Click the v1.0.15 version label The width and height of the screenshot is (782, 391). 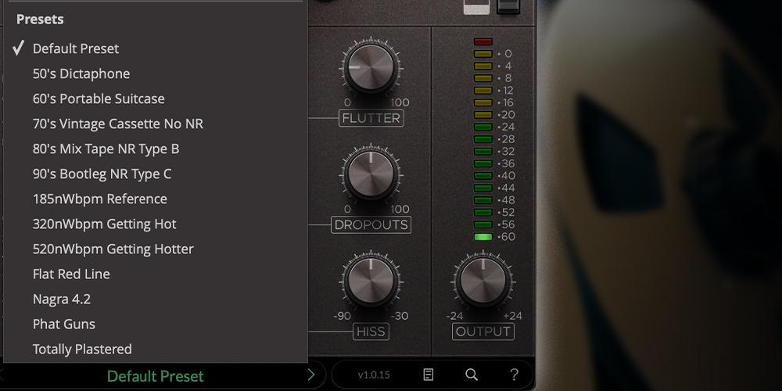click(374, 375)
